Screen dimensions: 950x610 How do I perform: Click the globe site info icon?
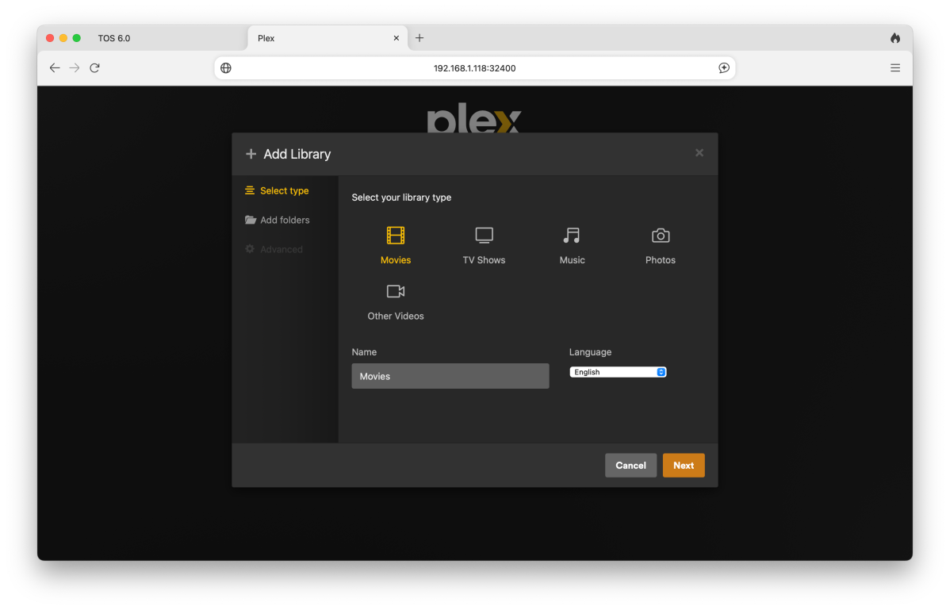226,68
